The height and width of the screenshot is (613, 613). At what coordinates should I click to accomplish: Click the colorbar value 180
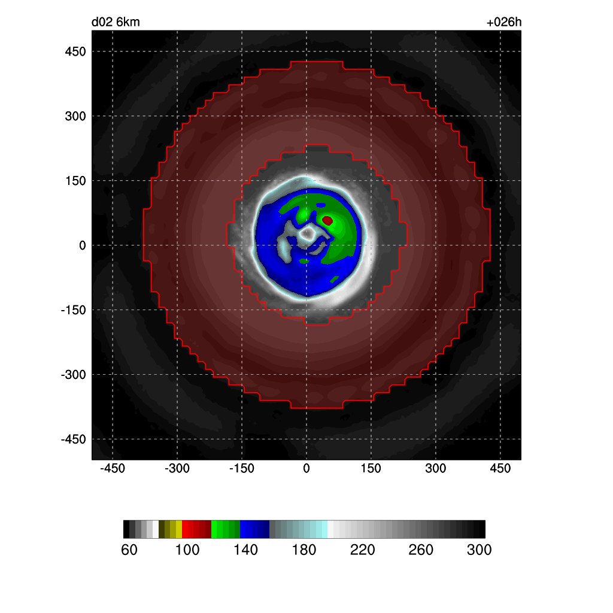[x=304, y=550]
